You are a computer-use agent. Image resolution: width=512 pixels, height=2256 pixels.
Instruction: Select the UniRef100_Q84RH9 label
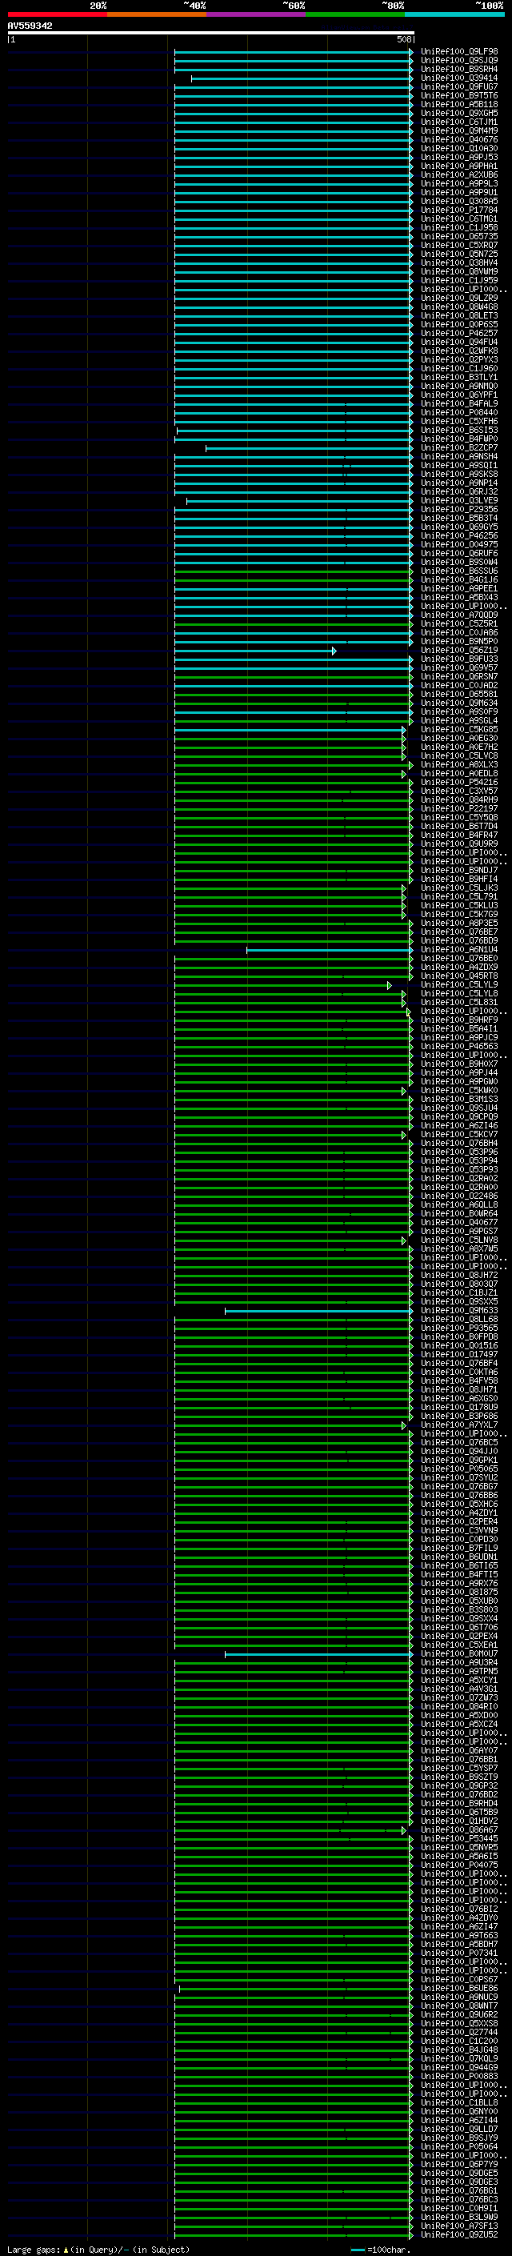click(459, 799)
